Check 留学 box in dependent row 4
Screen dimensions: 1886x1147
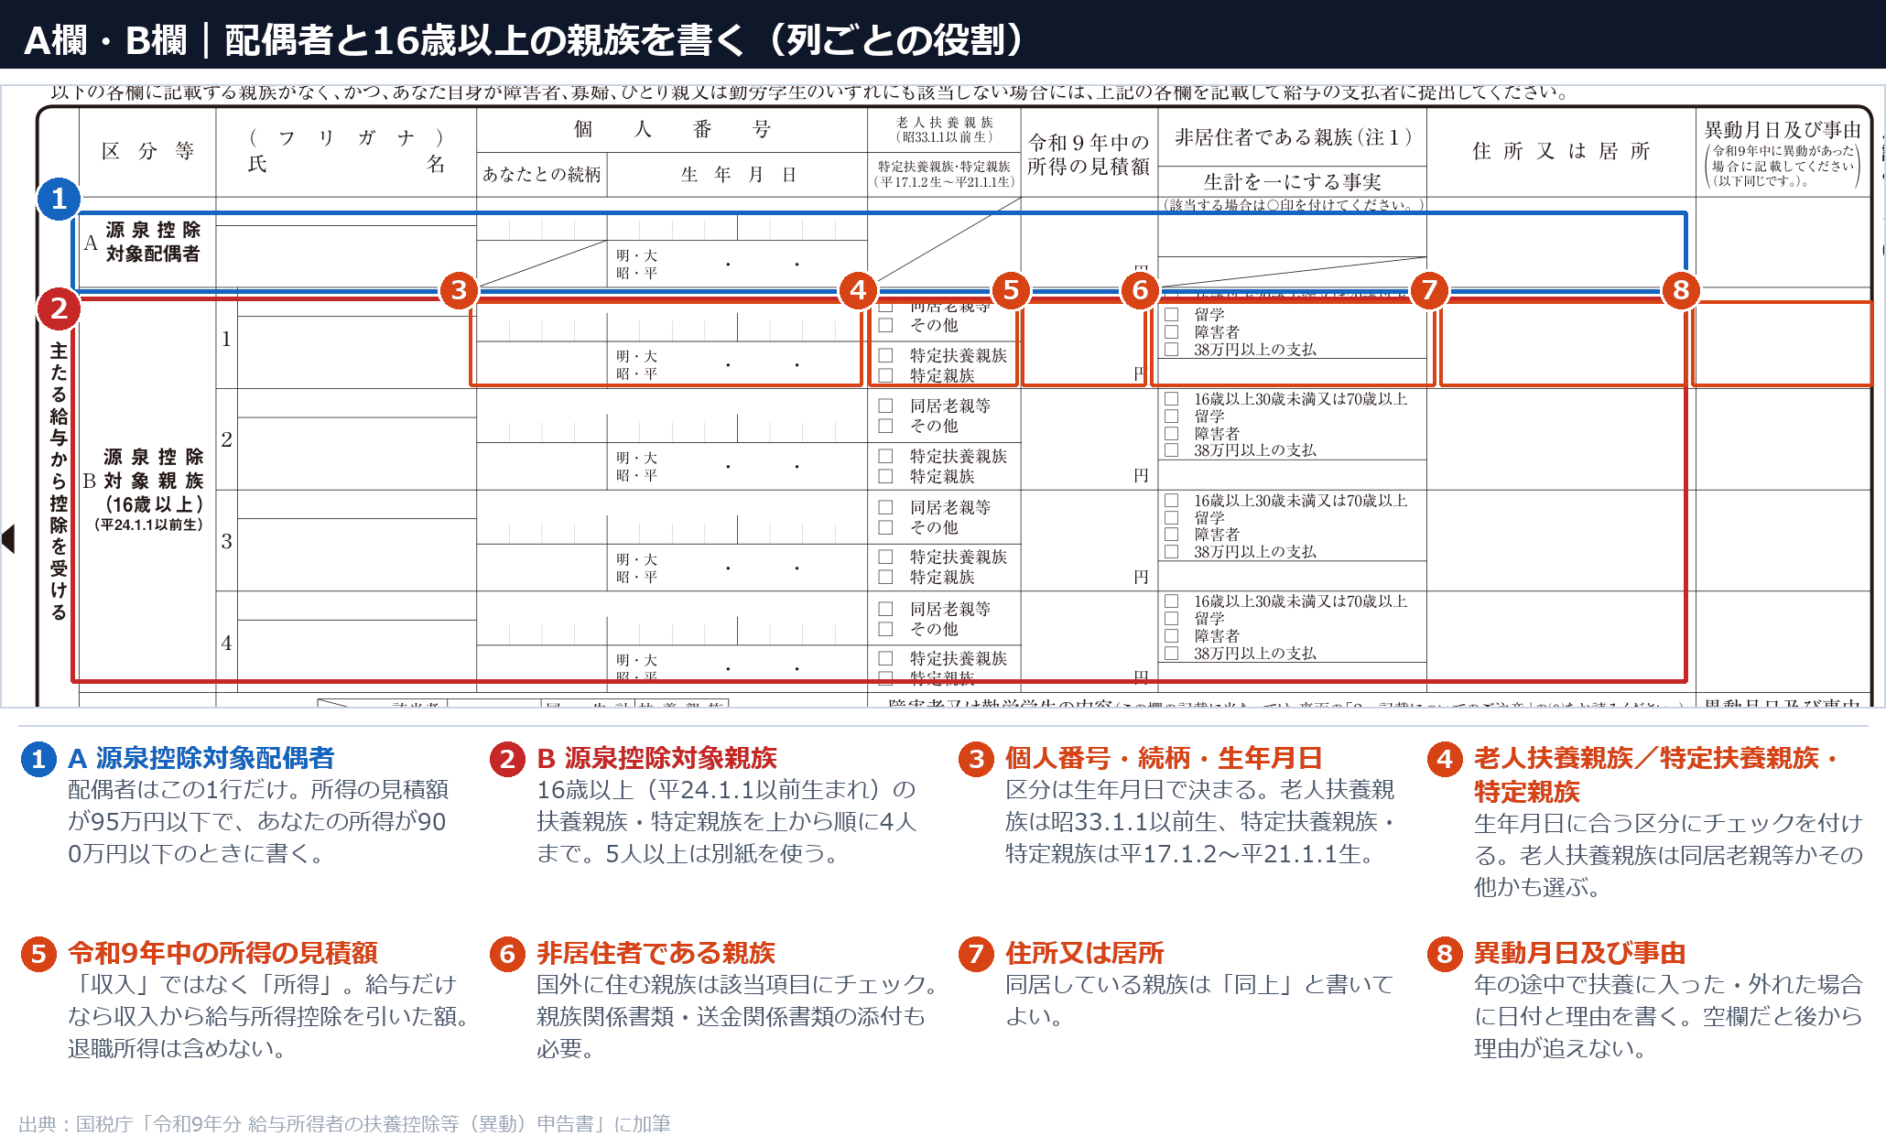(x=1171, y=619)
